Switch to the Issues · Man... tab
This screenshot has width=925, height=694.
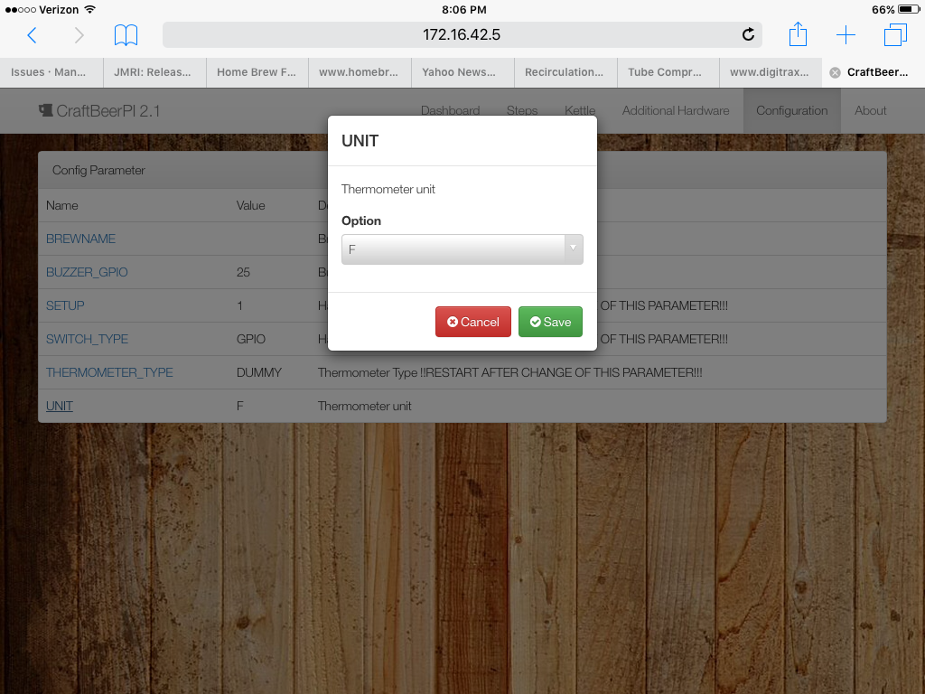click(x=51, y=72)
